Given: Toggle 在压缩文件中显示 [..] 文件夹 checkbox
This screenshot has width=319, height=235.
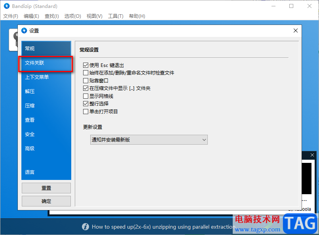Looking at the screenshot, I should pyautogui.click(x=85, y=88).
